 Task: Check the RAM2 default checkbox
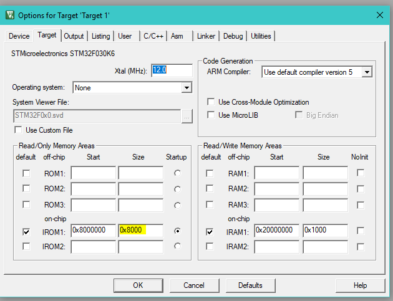coord(210,188)
